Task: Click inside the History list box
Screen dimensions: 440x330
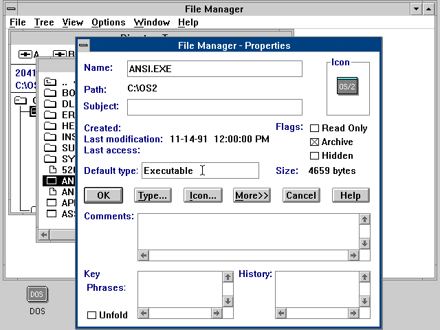Action: point(317,289)
